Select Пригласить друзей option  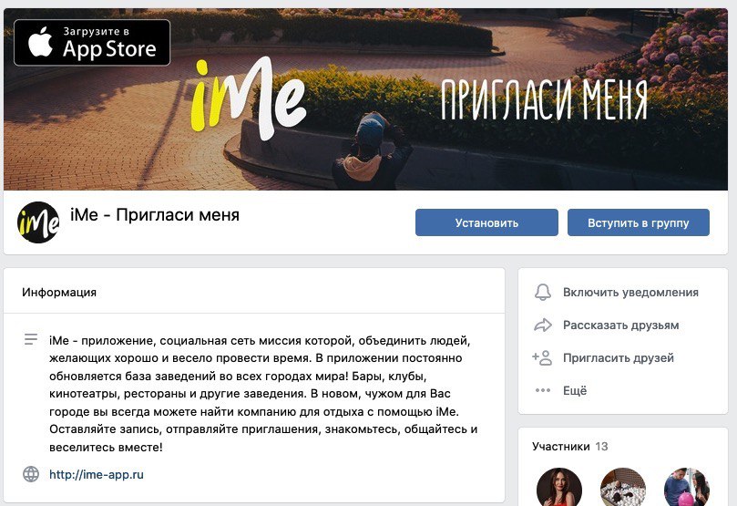tap(619, 358)
